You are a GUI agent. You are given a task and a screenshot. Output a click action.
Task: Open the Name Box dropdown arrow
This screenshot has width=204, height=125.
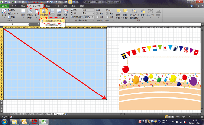(27, 24)
